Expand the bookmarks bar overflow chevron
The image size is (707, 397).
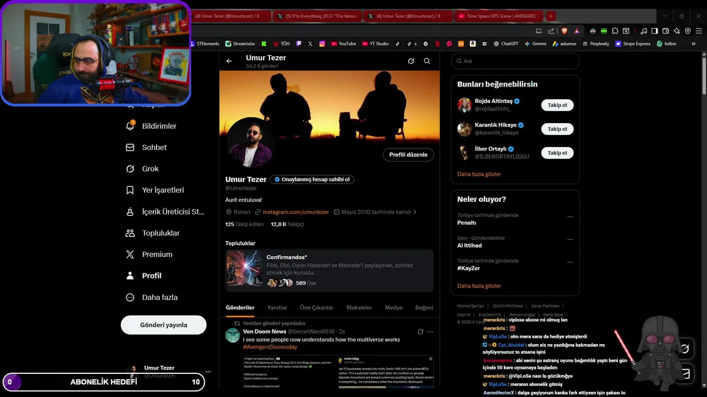(x=694, y=44)
